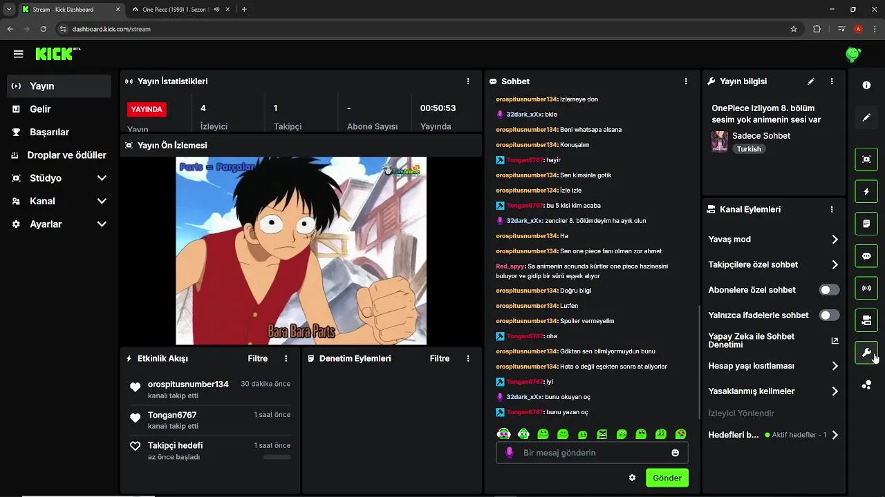
Task: Open Yasaklanmış kelimeler chevron
Action: [x=835, y=391]
